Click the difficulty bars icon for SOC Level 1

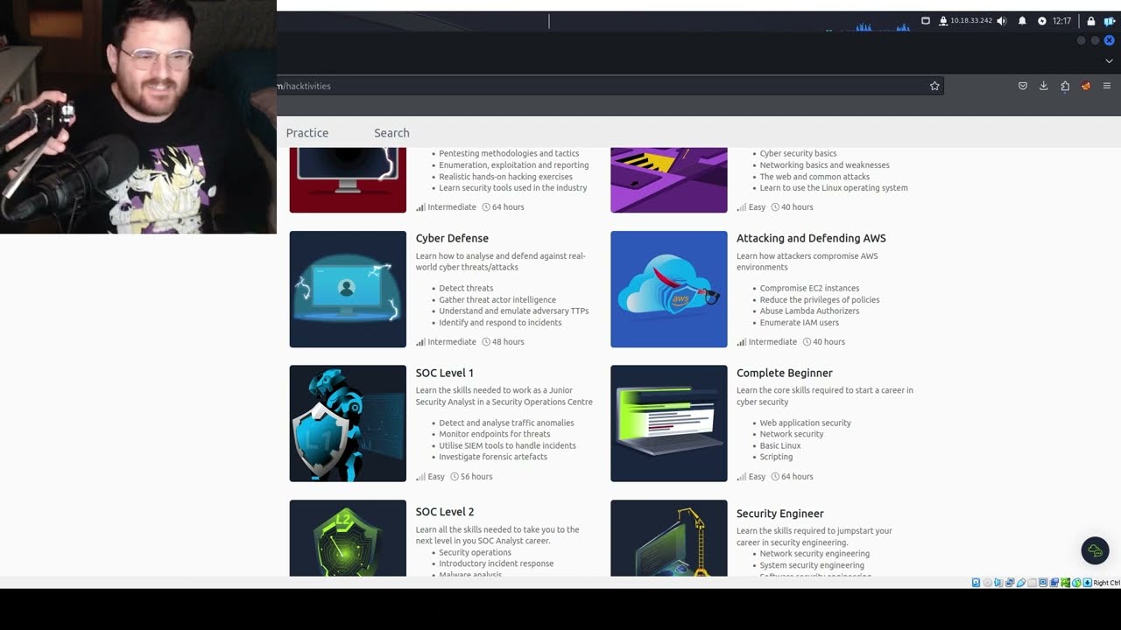point(420,477)
